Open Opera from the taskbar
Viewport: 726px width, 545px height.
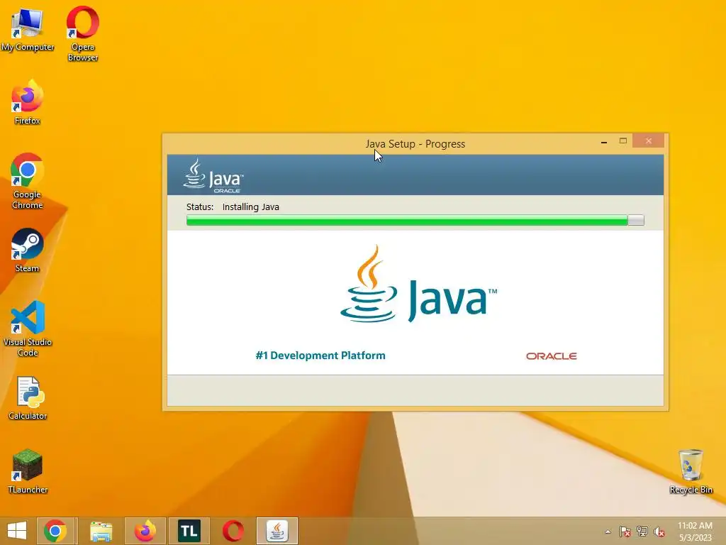(x=233, y=531)
